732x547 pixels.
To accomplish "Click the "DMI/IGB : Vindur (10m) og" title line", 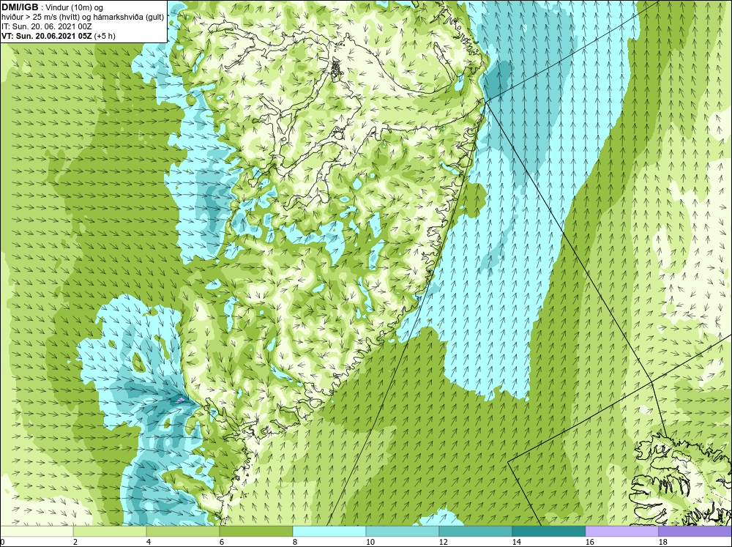I will (x=52, y=7).
